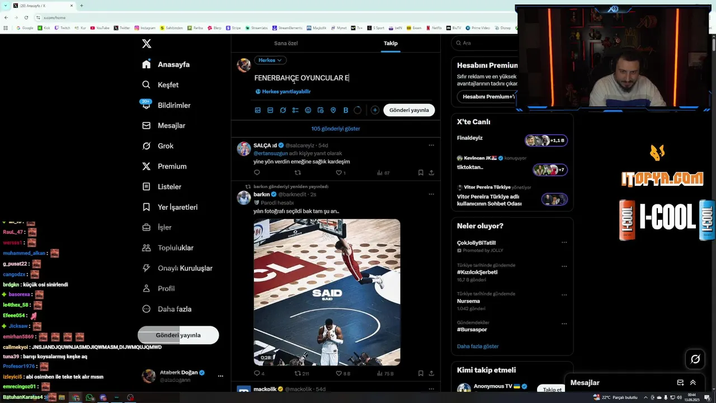Switch to Takip tab
Screen dimensions: 716x403
point(390,43)
